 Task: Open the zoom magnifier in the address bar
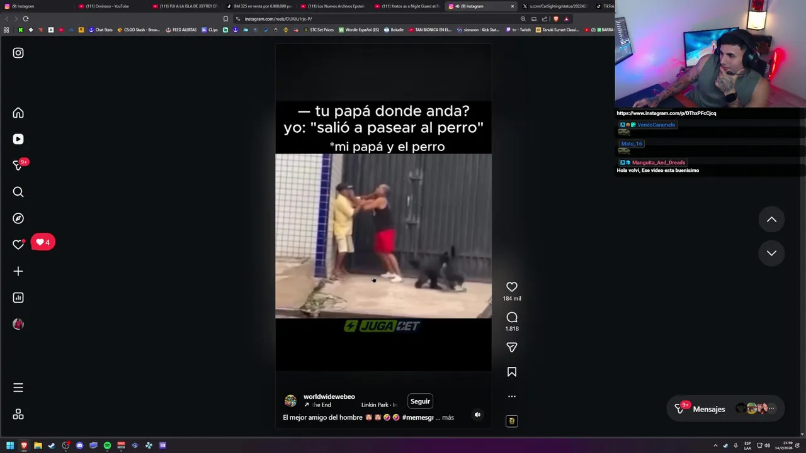(523, 19)
